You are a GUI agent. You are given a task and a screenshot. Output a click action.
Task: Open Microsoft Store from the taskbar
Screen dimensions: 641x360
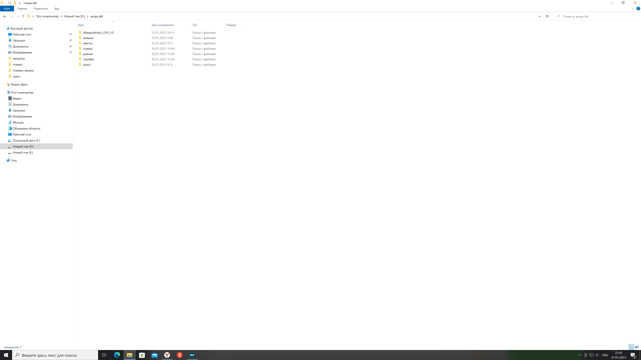(142, 355)
